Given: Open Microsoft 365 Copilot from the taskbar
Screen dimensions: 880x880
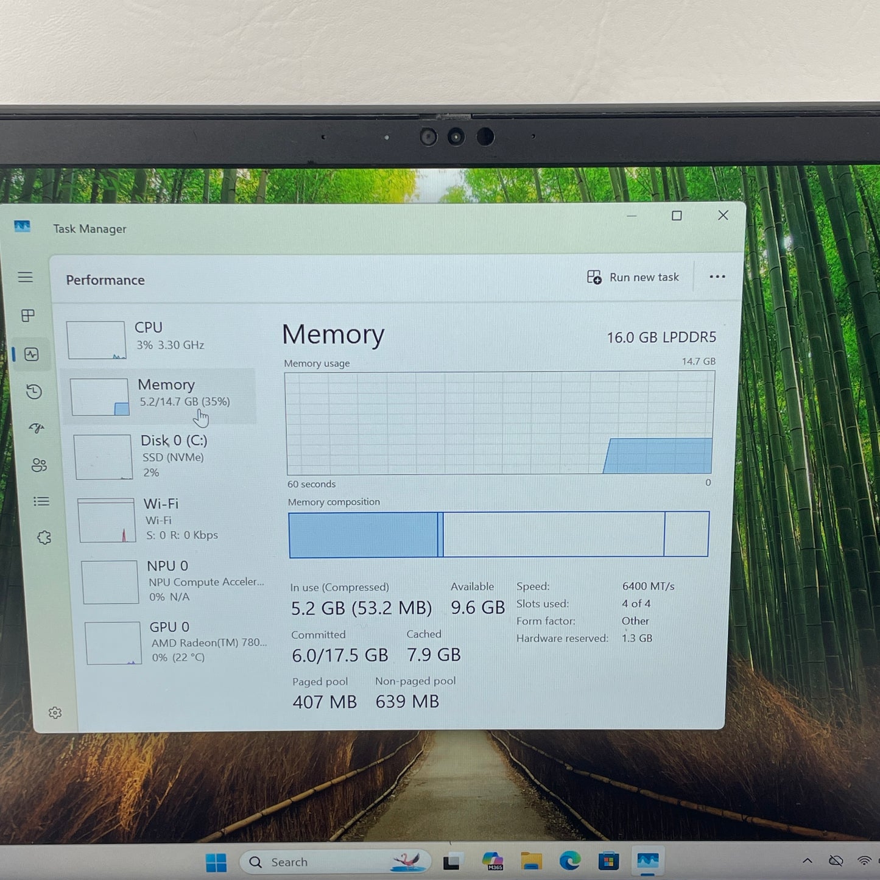Looking at the screenshot, I should [493, 861].
